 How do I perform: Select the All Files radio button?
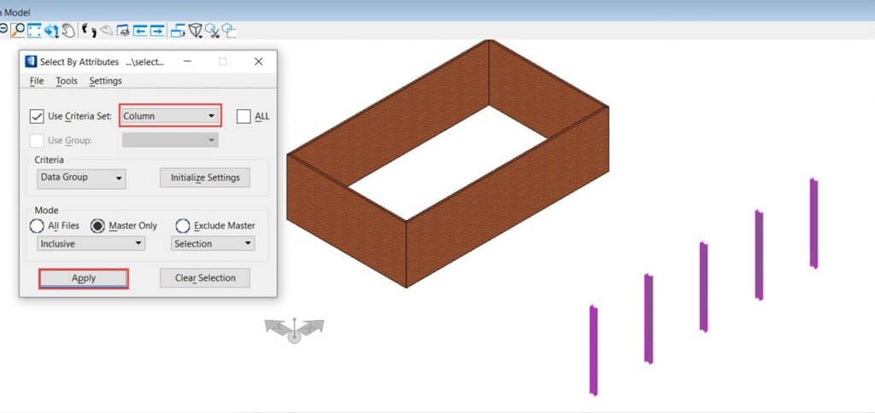[x=37, y=226]
